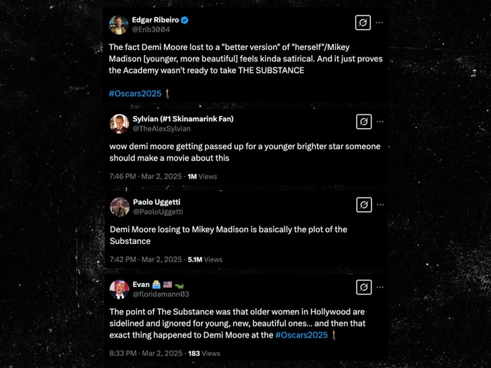Viewport: 491px width, 368px height.
Task: Open Evan's profile avatar
Action: tap(119, 289)
